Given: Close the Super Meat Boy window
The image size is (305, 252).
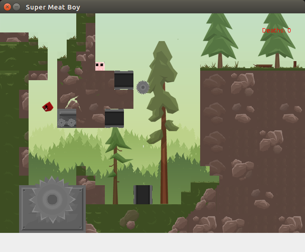Looking at the screenshot, I should pos(7,7).
